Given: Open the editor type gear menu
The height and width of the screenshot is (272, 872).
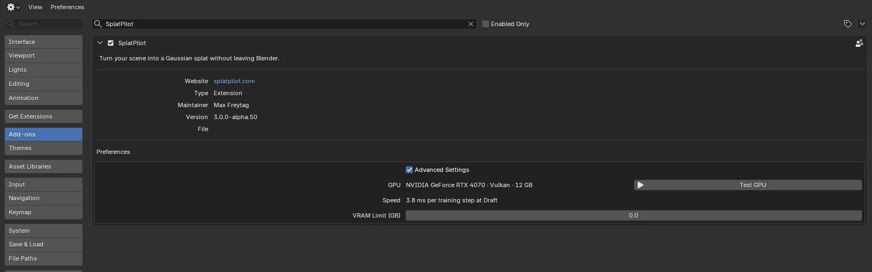Looking at the screenshot, I should (x=13, y=7).
